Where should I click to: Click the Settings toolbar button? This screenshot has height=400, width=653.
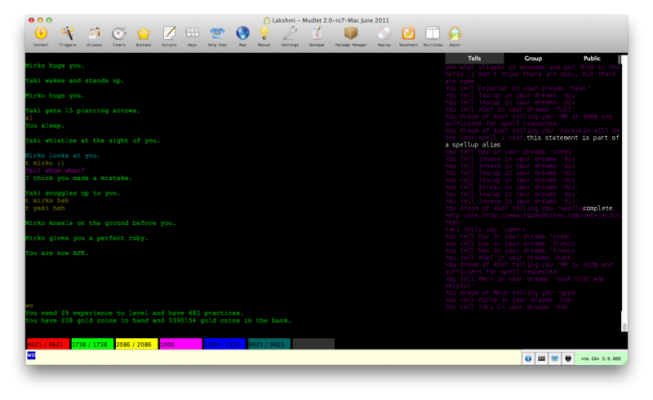tap(290, 34)
